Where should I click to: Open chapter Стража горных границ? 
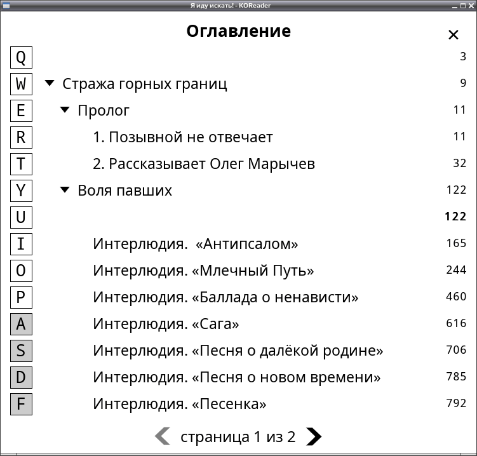[x=145, y=84]
